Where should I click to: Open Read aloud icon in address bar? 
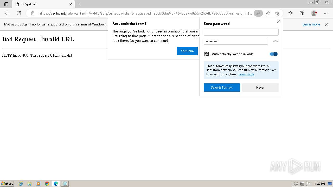(x=268, y=13)
